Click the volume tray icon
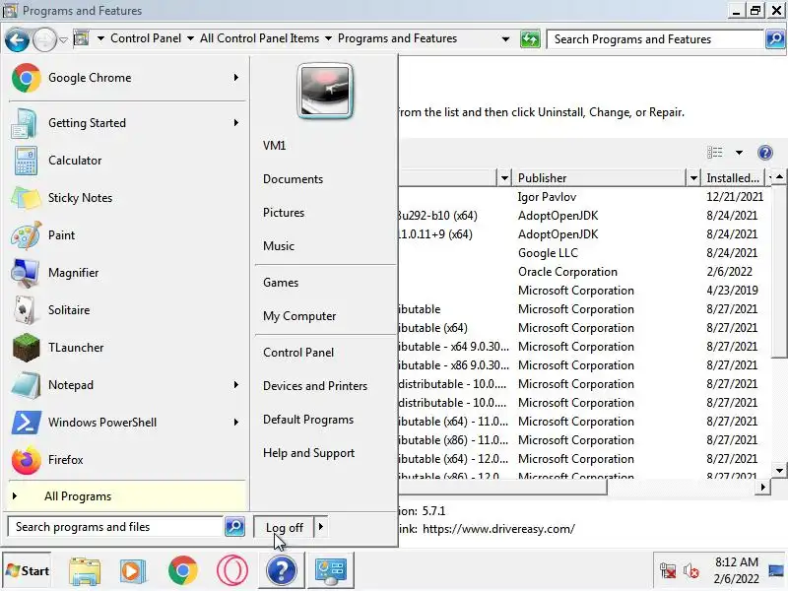Viewport: 788px width, 591px height. tap(691, 571)
